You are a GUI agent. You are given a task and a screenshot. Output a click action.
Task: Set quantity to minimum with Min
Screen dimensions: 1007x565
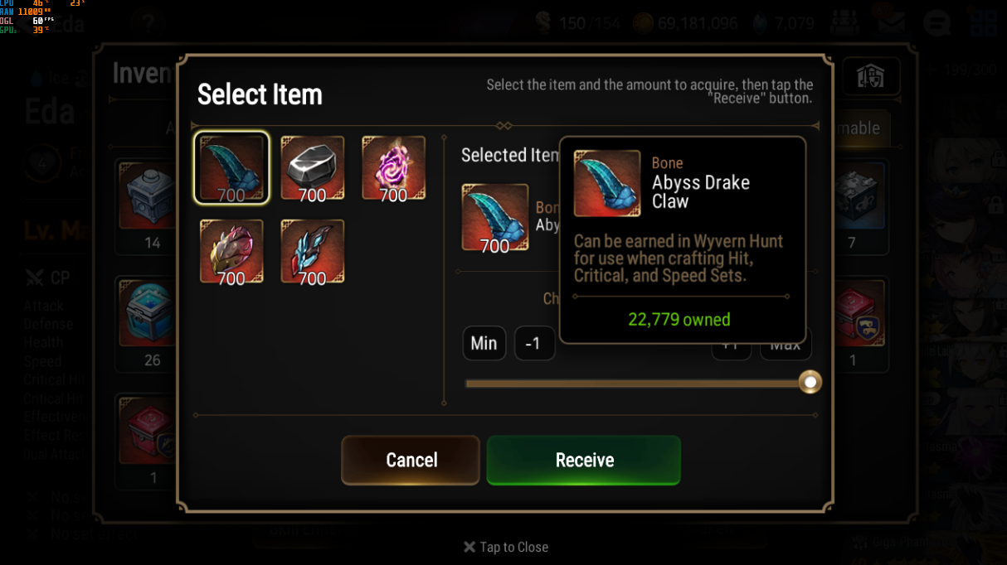484,343
